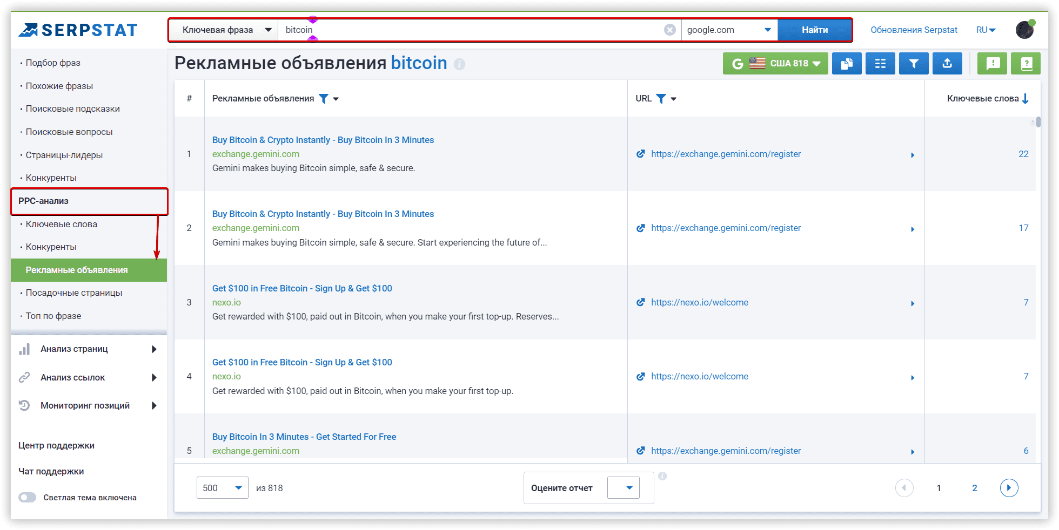Open Get $100 in Free Bitcoin ad row 3

pos(302,288)
